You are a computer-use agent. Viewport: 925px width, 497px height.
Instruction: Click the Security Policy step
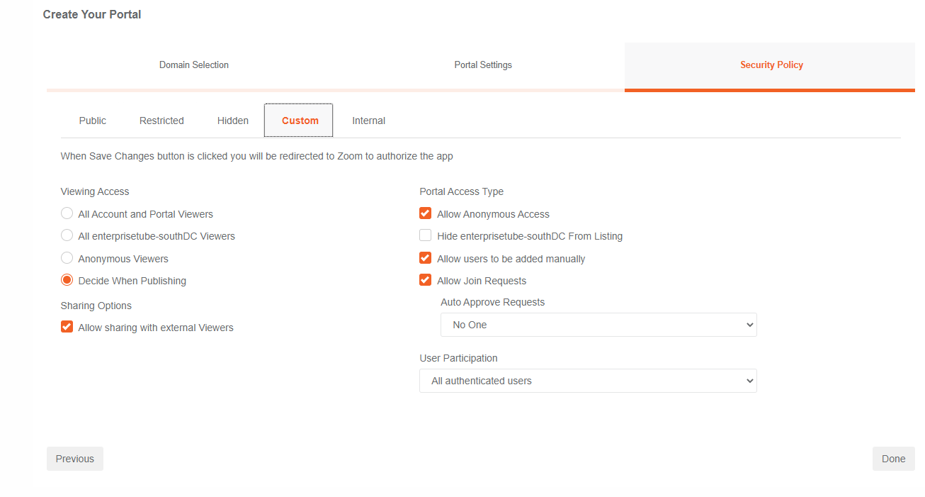coord(771,65)
